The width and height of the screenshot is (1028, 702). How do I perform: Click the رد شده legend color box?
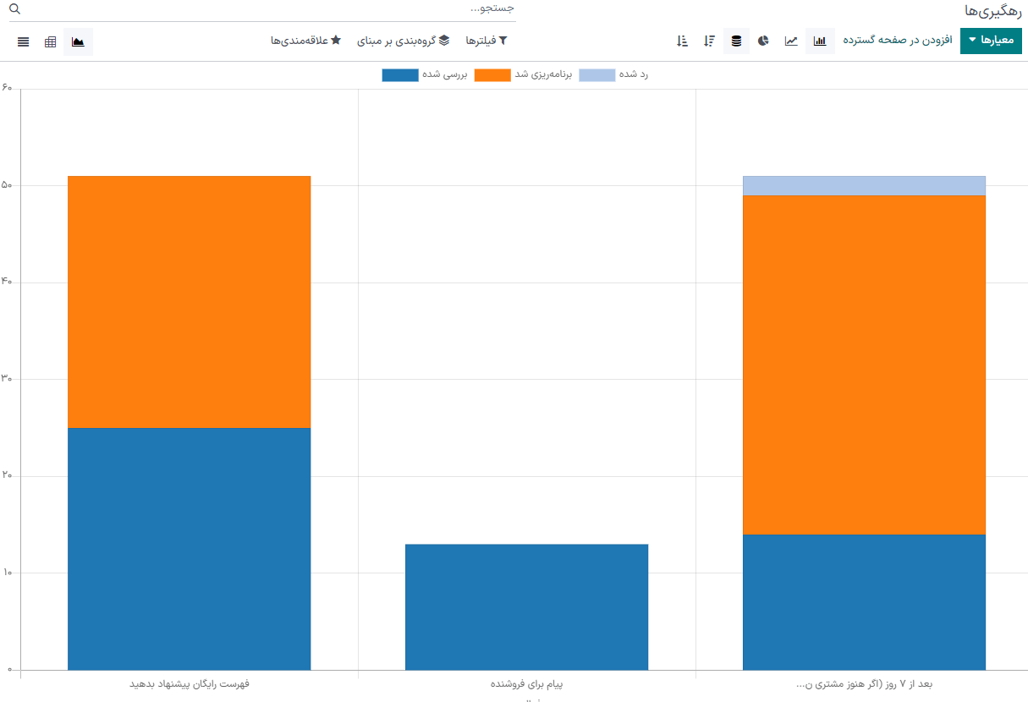(596, 74)
